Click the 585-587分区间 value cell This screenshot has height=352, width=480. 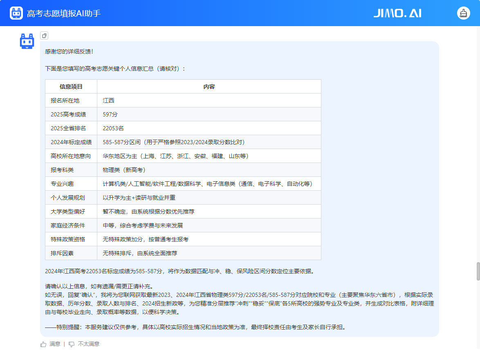[209, 142]
